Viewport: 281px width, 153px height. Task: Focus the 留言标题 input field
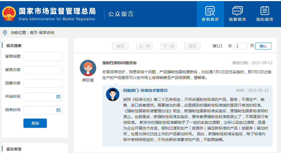point(43,57)
